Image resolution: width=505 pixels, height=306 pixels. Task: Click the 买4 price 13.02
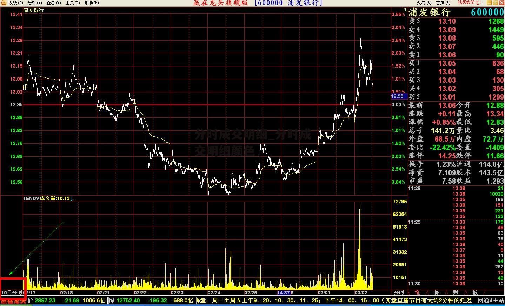click(x=447, y=89)
